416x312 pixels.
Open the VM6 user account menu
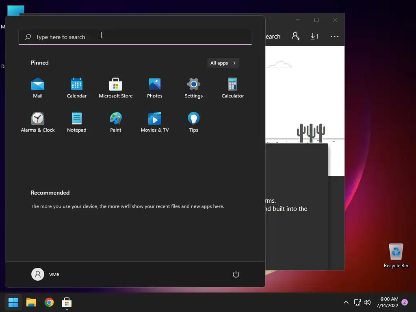click(x=45, y=274)
